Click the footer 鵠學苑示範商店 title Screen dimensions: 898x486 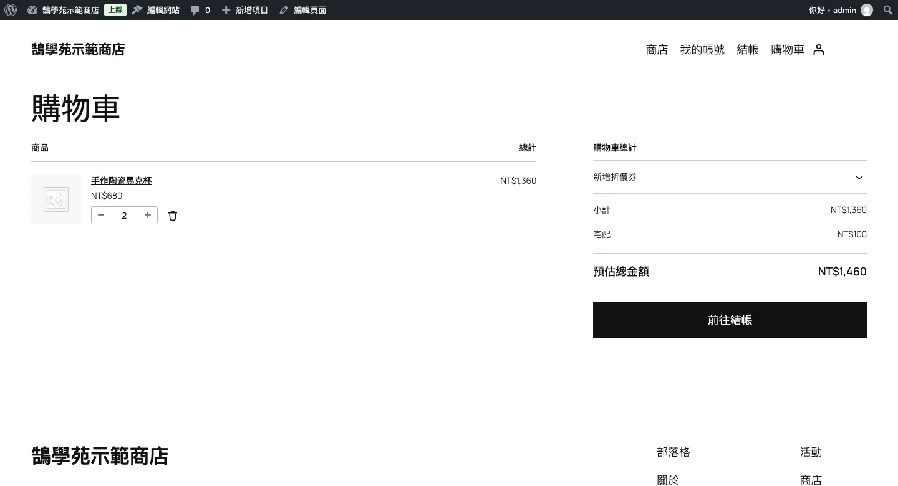pos(100,456)
